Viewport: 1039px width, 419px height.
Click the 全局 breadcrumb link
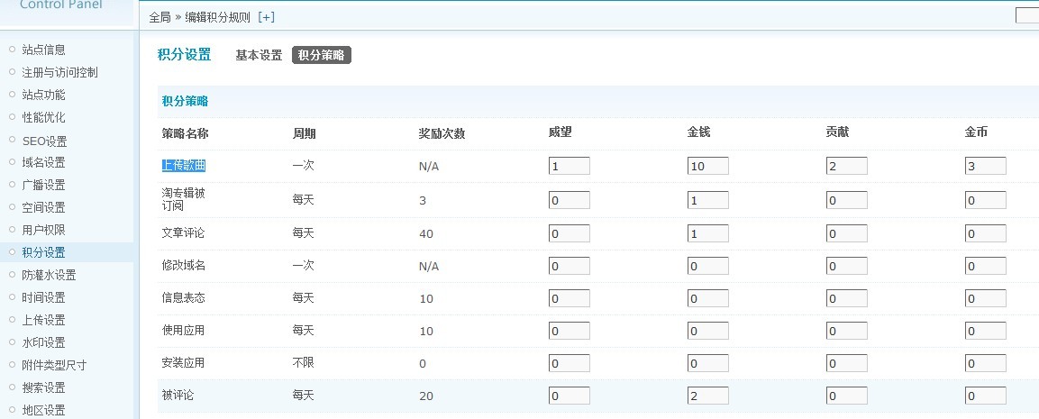point(159,17)
